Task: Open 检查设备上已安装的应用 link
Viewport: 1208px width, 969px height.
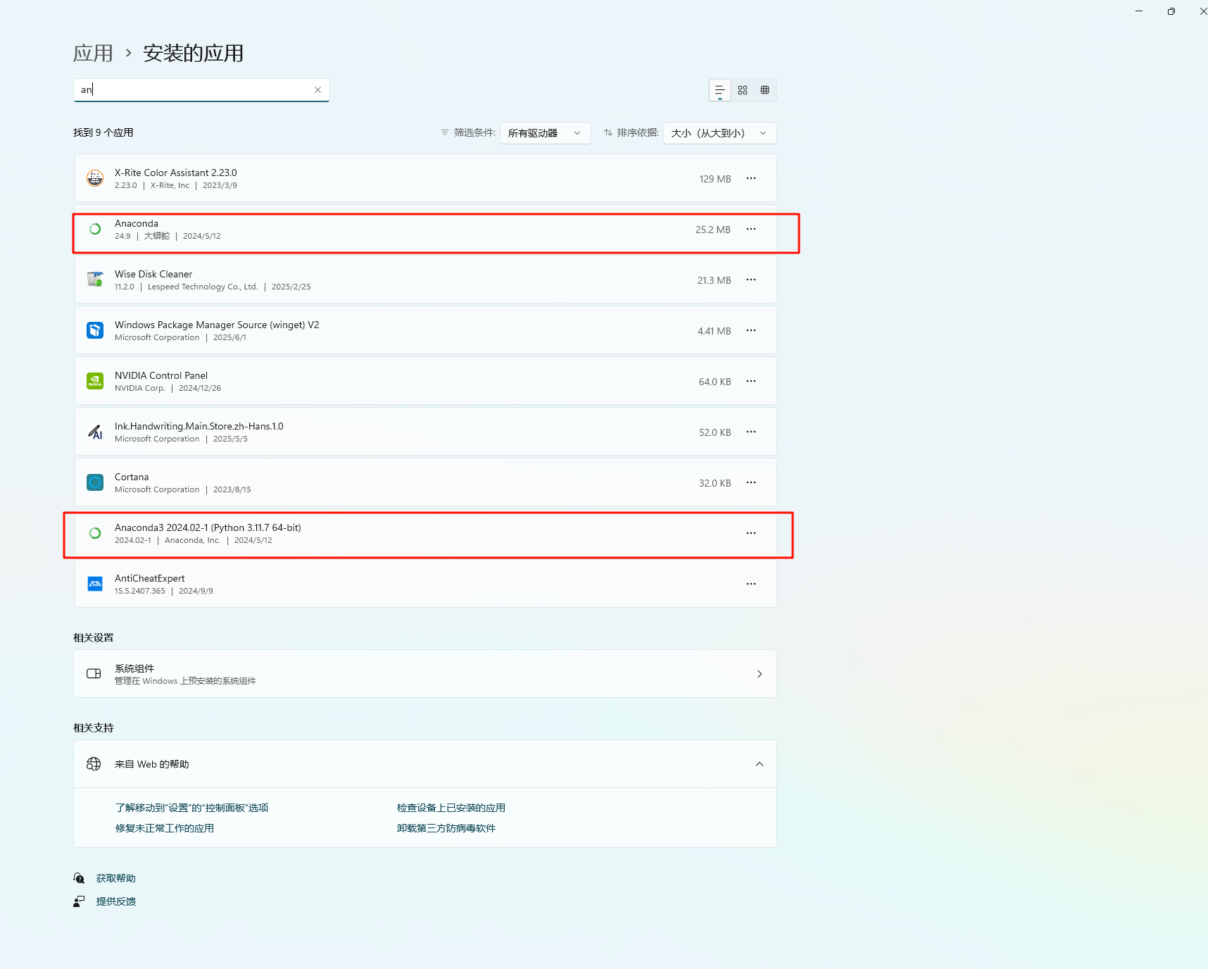Action: [x=451, y=808]
